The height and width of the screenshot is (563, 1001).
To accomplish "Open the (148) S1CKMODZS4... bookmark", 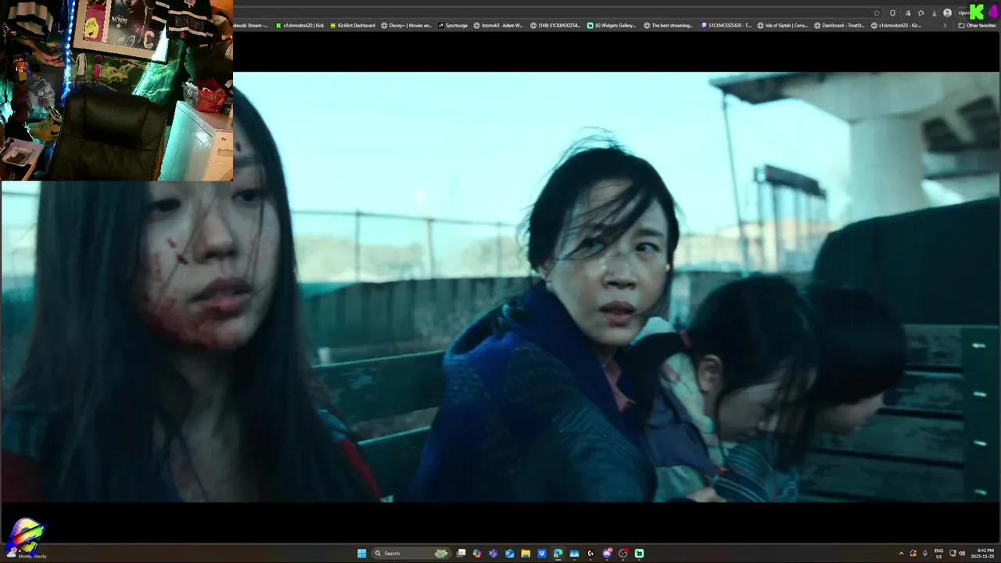I will click(x=555, y=25).
